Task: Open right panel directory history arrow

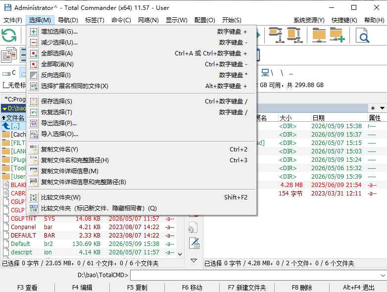Action: (382, 108)
